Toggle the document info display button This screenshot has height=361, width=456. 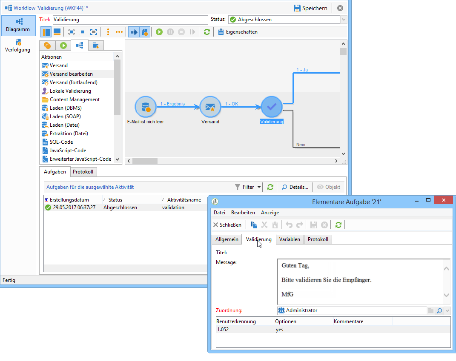145,32
